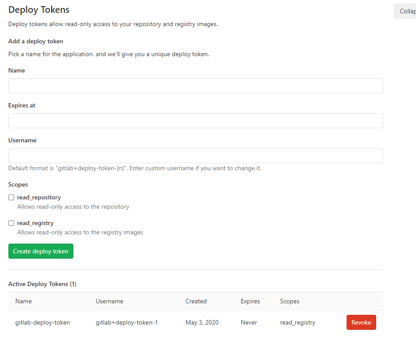Viewport: 416px width, 340px height.
Task: Click the Created column header
Action: (x=196, y=301)
